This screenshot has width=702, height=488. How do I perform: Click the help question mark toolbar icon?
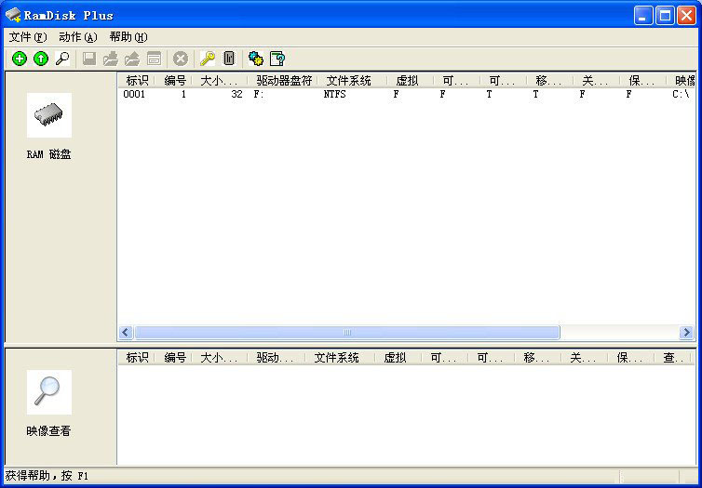click(277, 59)
